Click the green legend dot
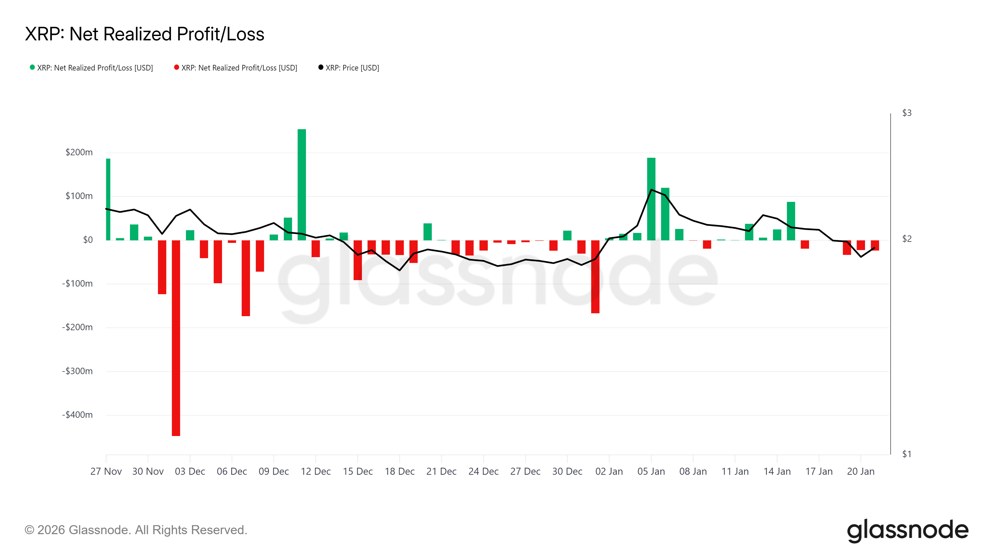The width and height of the screenshot is (995, 559). pos(32,67)
